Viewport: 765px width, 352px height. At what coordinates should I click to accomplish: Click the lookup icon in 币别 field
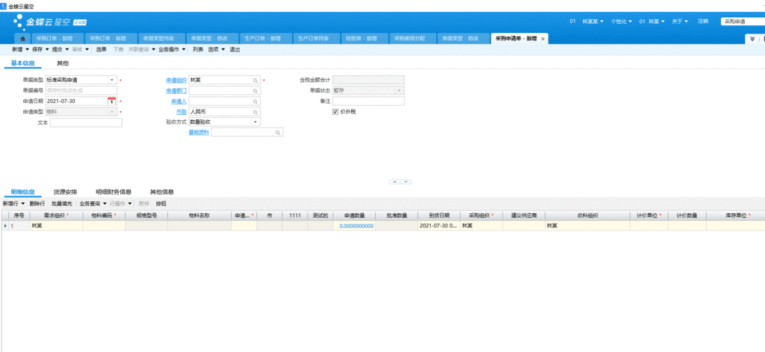click(255, 111)
